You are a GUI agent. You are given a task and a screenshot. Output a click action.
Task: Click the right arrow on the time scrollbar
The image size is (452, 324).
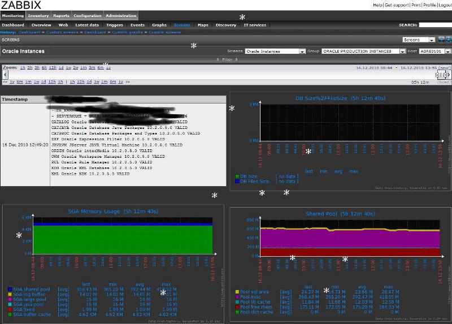[x=448, y=75]
